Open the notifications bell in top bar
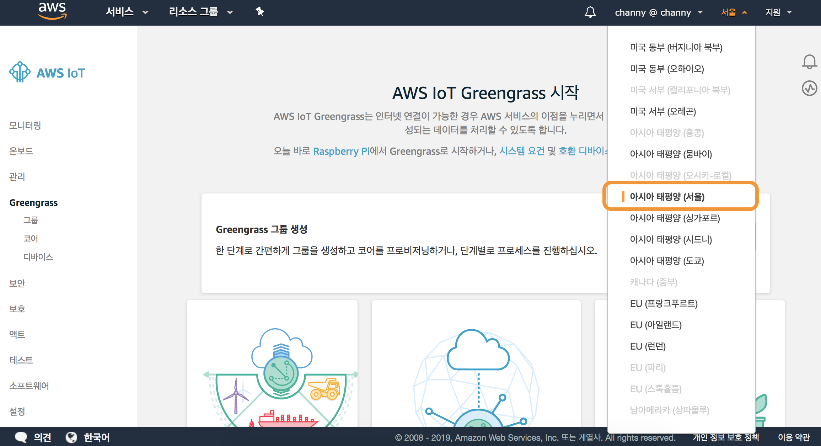This screenshot has width=821, height=446. click(590, 12)
